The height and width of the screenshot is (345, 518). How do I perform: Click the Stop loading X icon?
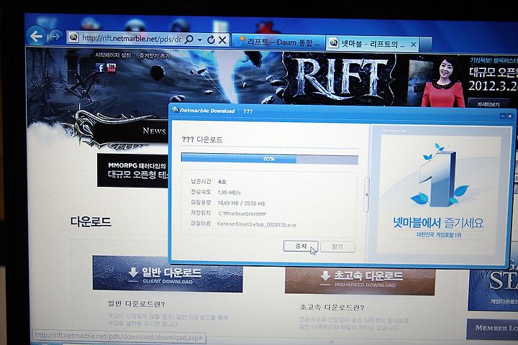[x=222, y=40]
